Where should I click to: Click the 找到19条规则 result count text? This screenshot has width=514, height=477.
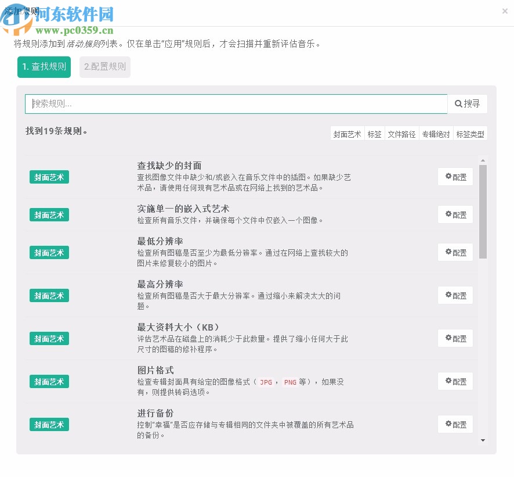tap(56, 131)
